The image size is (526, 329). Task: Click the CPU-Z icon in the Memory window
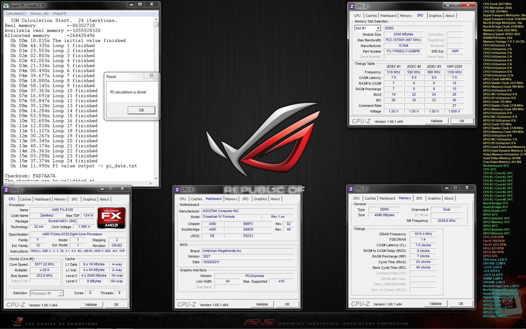point(351,189)
